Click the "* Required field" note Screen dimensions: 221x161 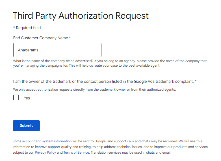pos(27,28)
